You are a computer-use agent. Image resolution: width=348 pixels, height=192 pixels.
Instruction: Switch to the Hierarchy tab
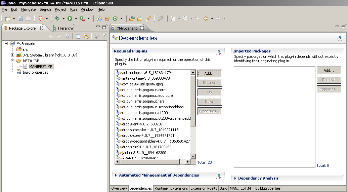[63, 28]
